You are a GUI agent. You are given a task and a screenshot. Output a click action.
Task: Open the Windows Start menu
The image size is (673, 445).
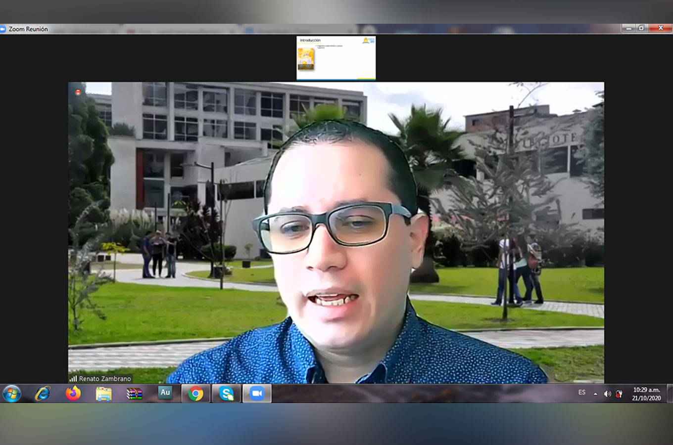(12, 394)
